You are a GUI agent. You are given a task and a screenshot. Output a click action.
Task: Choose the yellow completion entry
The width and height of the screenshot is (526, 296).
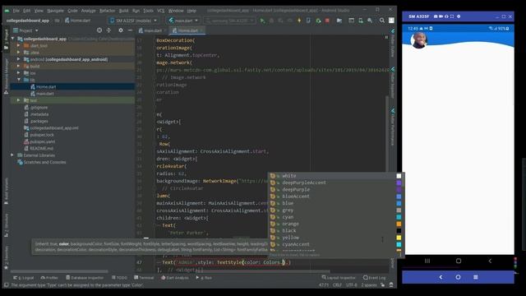tap(335, 238)
